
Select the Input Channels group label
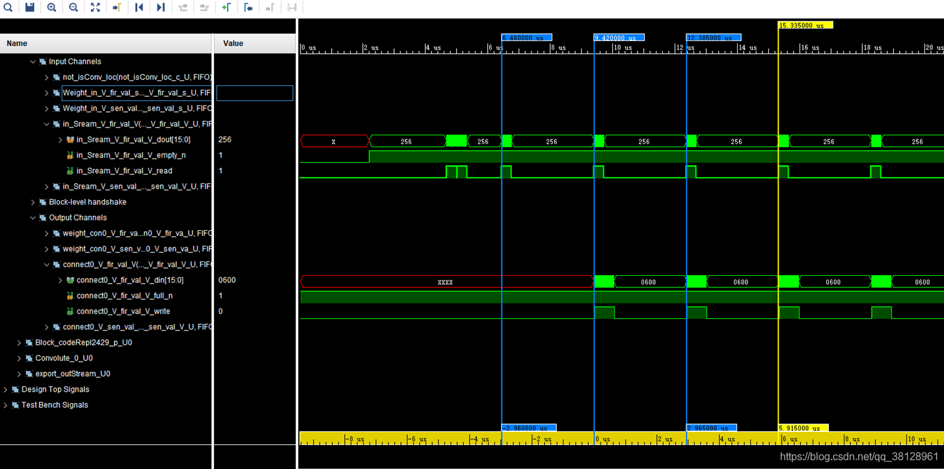(75, 62)
